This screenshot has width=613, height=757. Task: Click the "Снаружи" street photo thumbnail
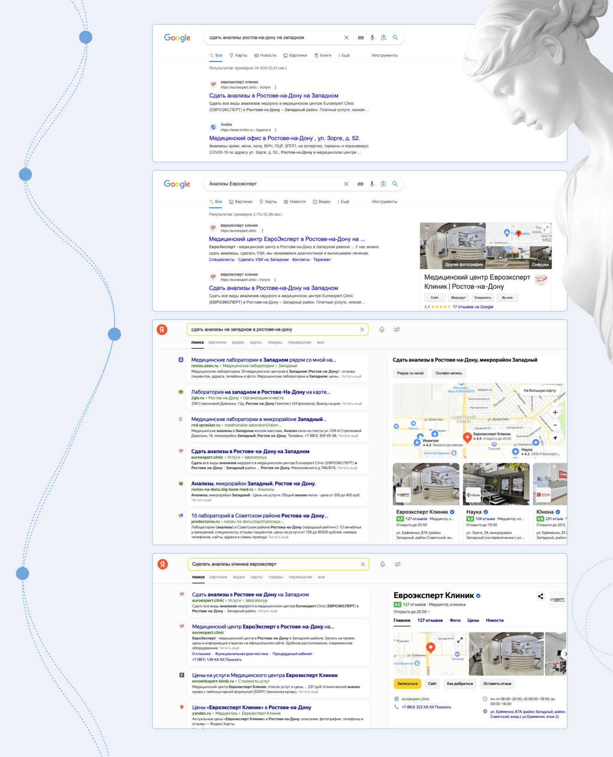(x=519, y=258)
